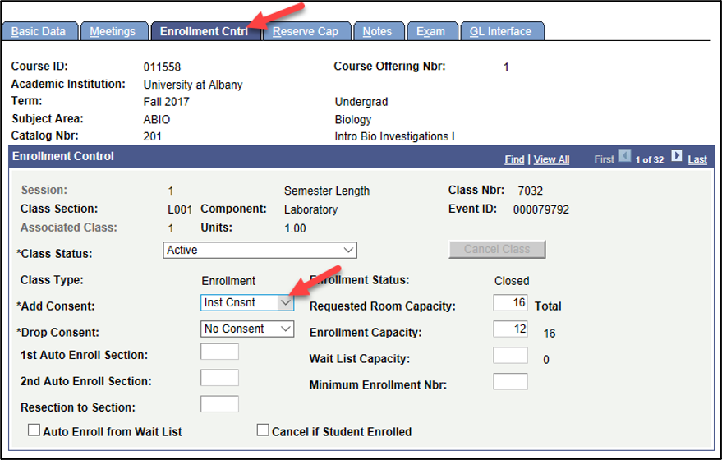Expand the Add Consent dropdown
Screen dimensions: 722x460
pyautogui.click(x=247, y=302)
